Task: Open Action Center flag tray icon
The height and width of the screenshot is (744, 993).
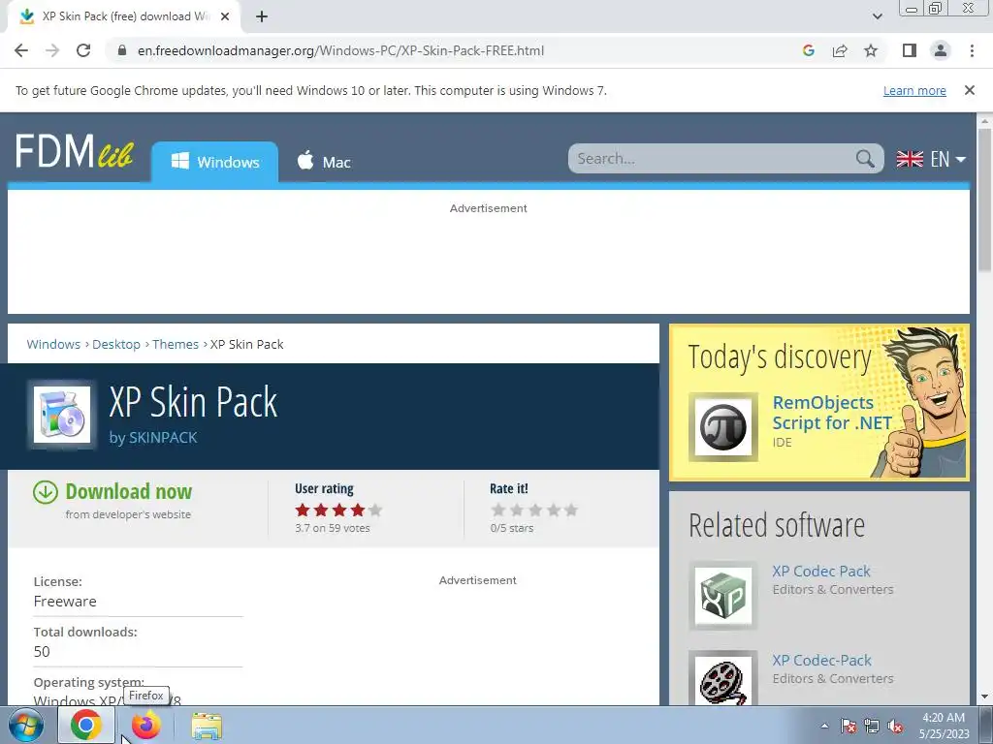Action: [x=849, y=726]
